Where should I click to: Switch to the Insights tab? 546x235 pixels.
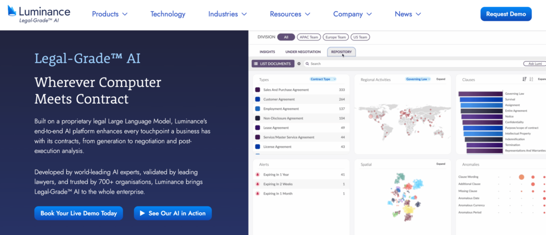coord(267,52)
